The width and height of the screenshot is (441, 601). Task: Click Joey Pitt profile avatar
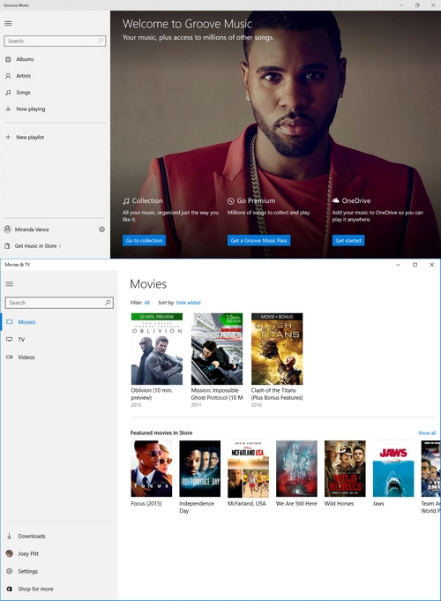point(10,553)
